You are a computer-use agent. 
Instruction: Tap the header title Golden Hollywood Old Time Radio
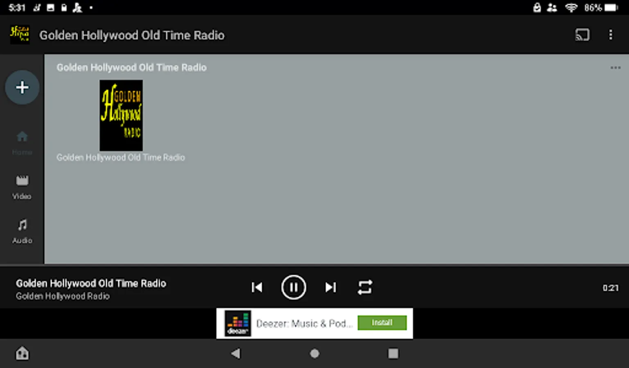click(132, 35)
